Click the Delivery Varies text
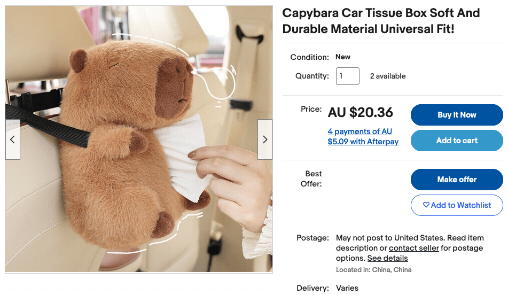 (x=347, y=288)
